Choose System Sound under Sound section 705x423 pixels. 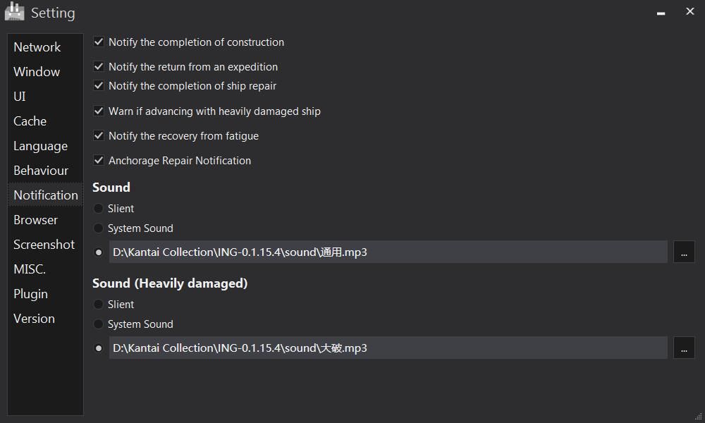tap(98, 228)
